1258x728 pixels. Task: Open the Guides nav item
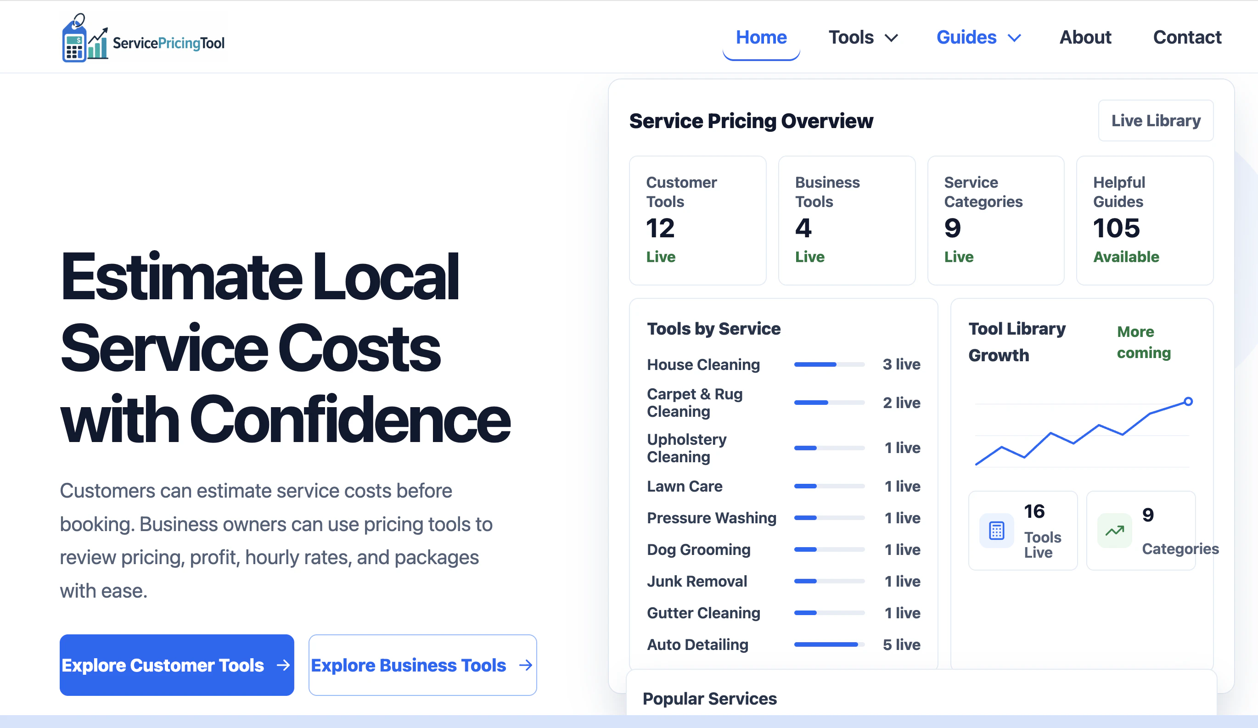[x=966, y=38]
